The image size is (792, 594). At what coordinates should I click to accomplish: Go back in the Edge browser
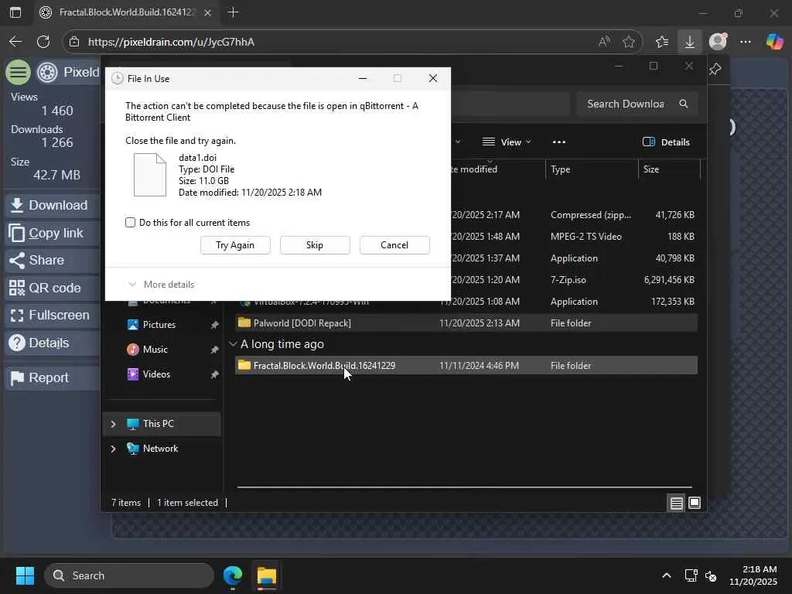pos(15,42)
